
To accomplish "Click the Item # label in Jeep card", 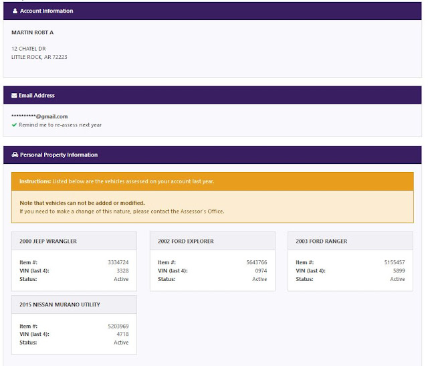I will (x=28, y=262).
